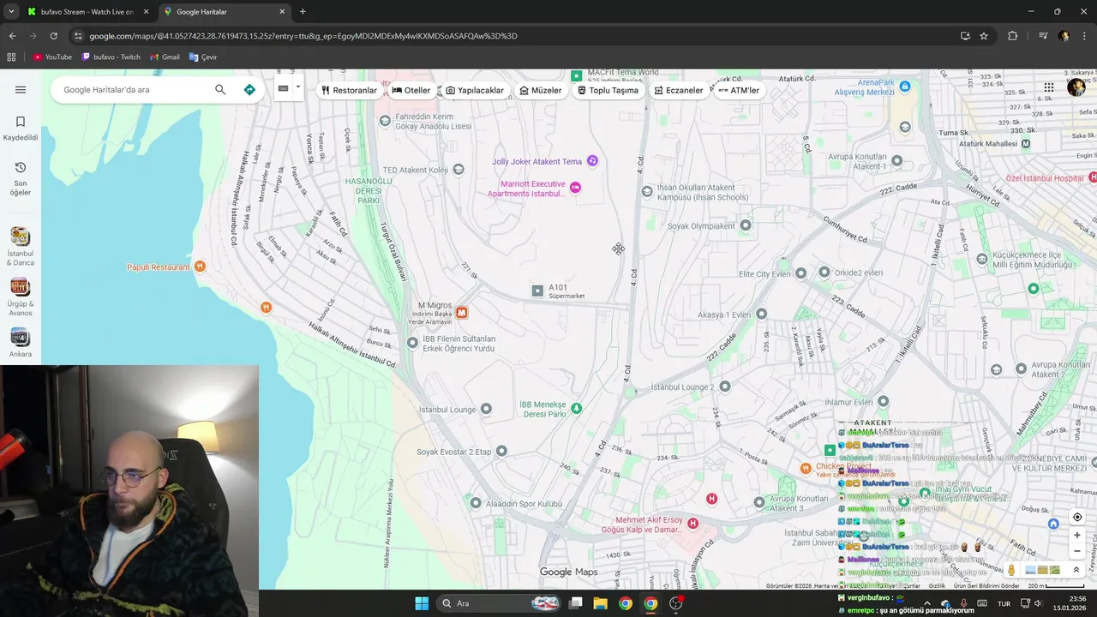1097x617 pixels.
Task: Click the Alaaddin Spor Kulübü marker
Action: pos(476,503)
